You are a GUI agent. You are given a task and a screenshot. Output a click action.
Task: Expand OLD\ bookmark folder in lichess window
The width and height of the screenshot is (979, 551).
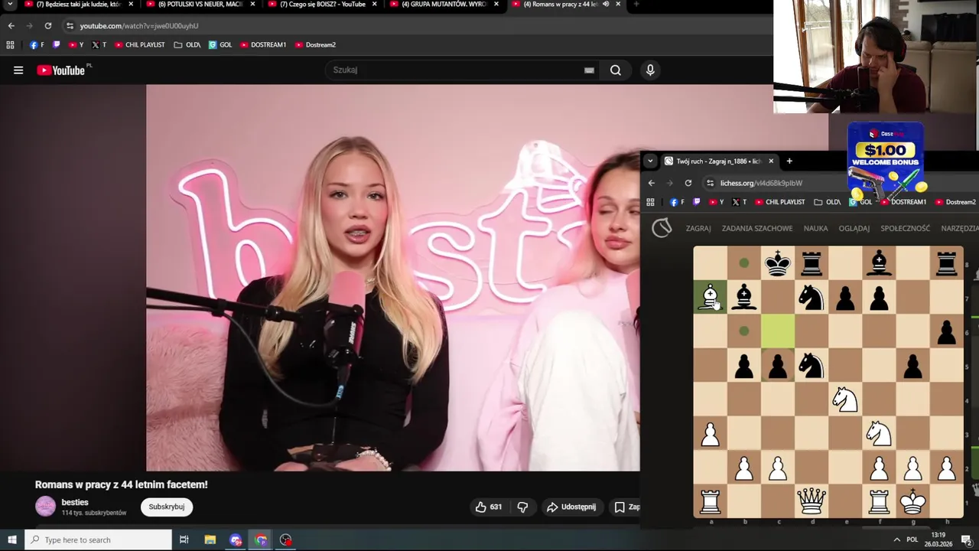tap(827, 202)
